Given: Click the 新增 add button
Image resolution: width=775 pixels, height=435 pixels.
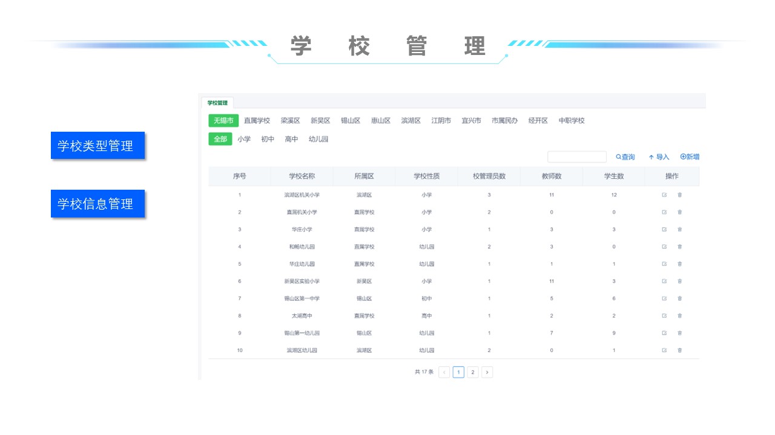Looking at the screenshot, I should 690,157.
